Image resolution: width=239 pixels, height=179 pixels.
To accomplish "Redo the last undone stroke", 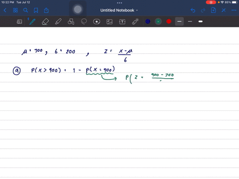I will click(x=203, y=10).
